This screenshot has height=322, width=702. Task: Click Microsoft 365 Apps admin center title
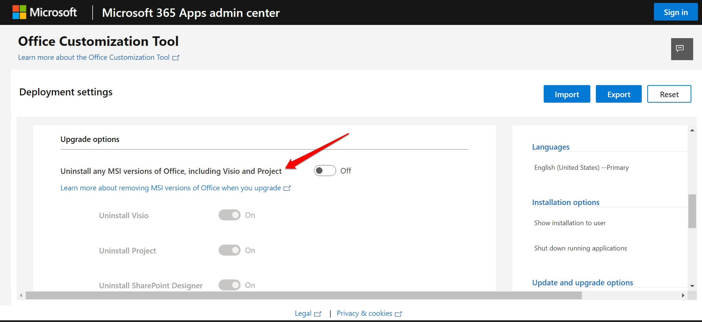point(191,13)
